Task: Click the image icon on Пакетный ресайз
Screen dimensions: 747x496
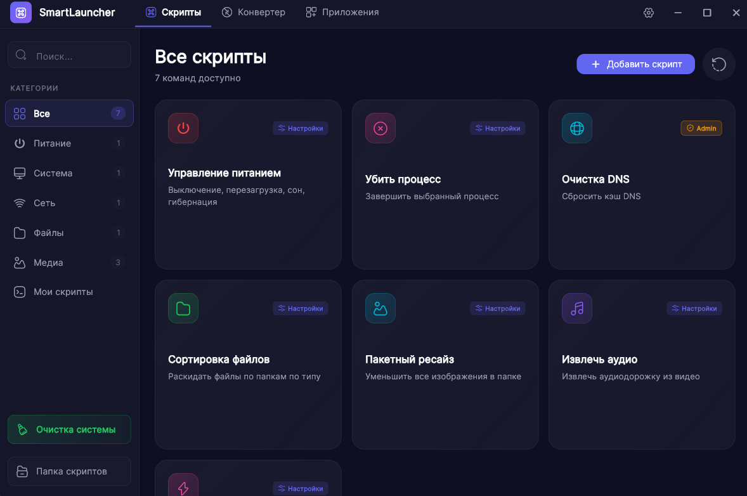Action: 380,308
